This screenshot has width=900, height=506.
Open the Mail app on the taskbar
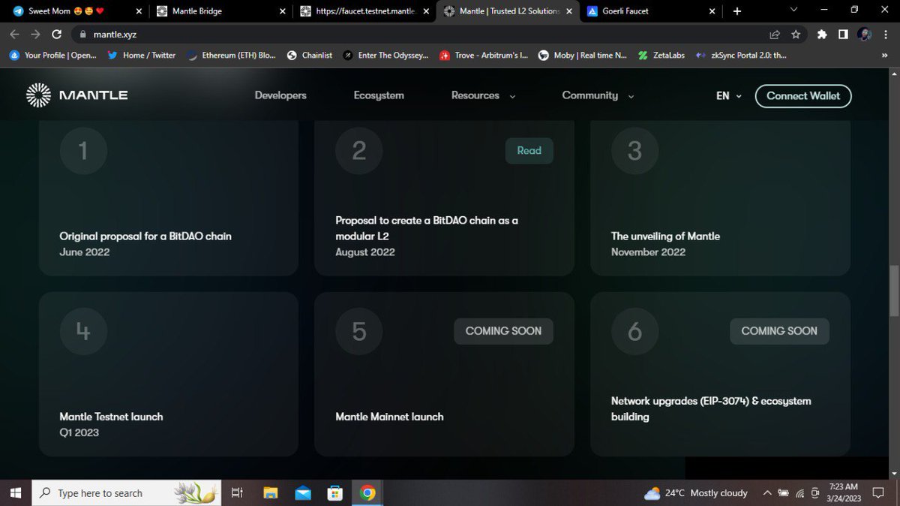click(x=303, y=493)
